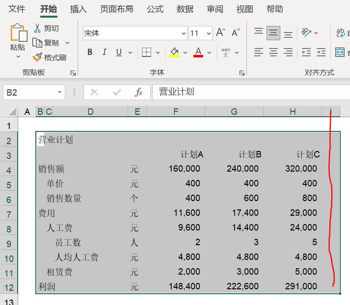Switch to the 公式 tab
The width and height of the screenshot is (350, 305).
click(x=155, y=9)
